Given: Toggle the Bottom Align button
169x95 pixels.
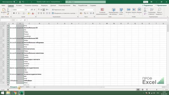Looking at the screenshot, I should pyautogui.click(x=44, y=10).
